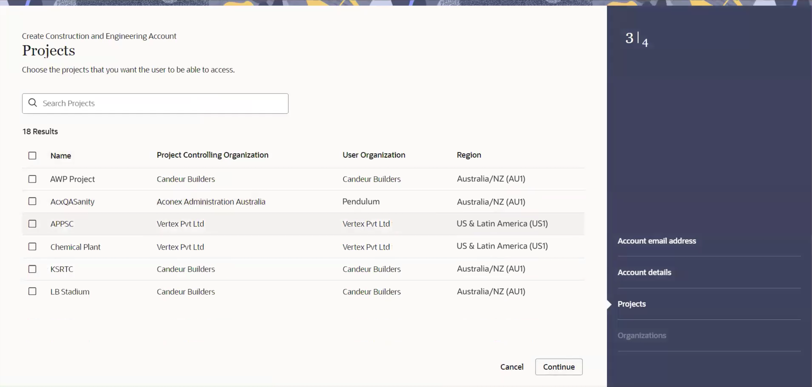
Task: Click the Region column header
Action: [469, 155]
